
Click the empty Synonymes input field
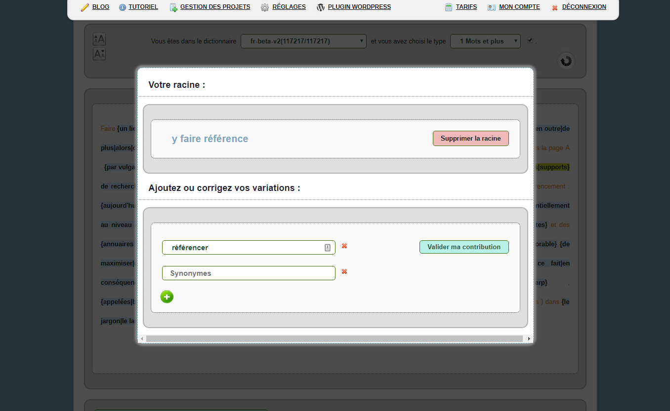(x=249, y=273)
